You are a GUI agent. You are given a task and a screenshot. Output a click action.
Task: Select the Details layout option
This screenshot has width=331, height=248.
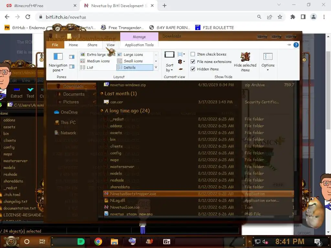coord(135,67)
